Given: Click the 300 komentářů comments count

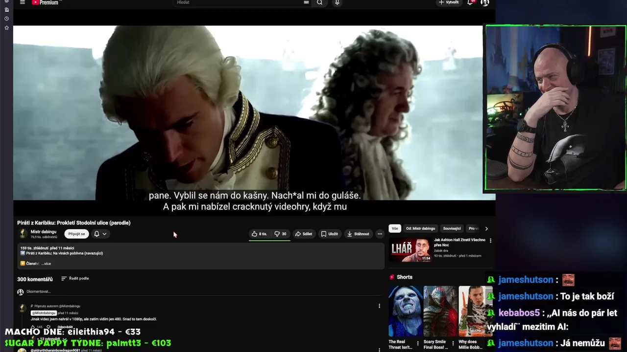Looking at the screenshot, I should [35, 279].
